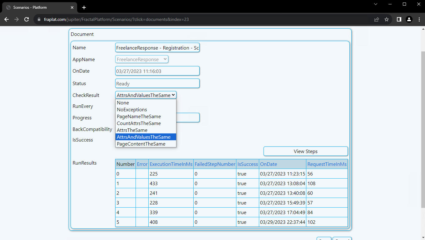Expand the CheckResult dropdown
This screenshot has height=240, width=425.
[146, 95]
